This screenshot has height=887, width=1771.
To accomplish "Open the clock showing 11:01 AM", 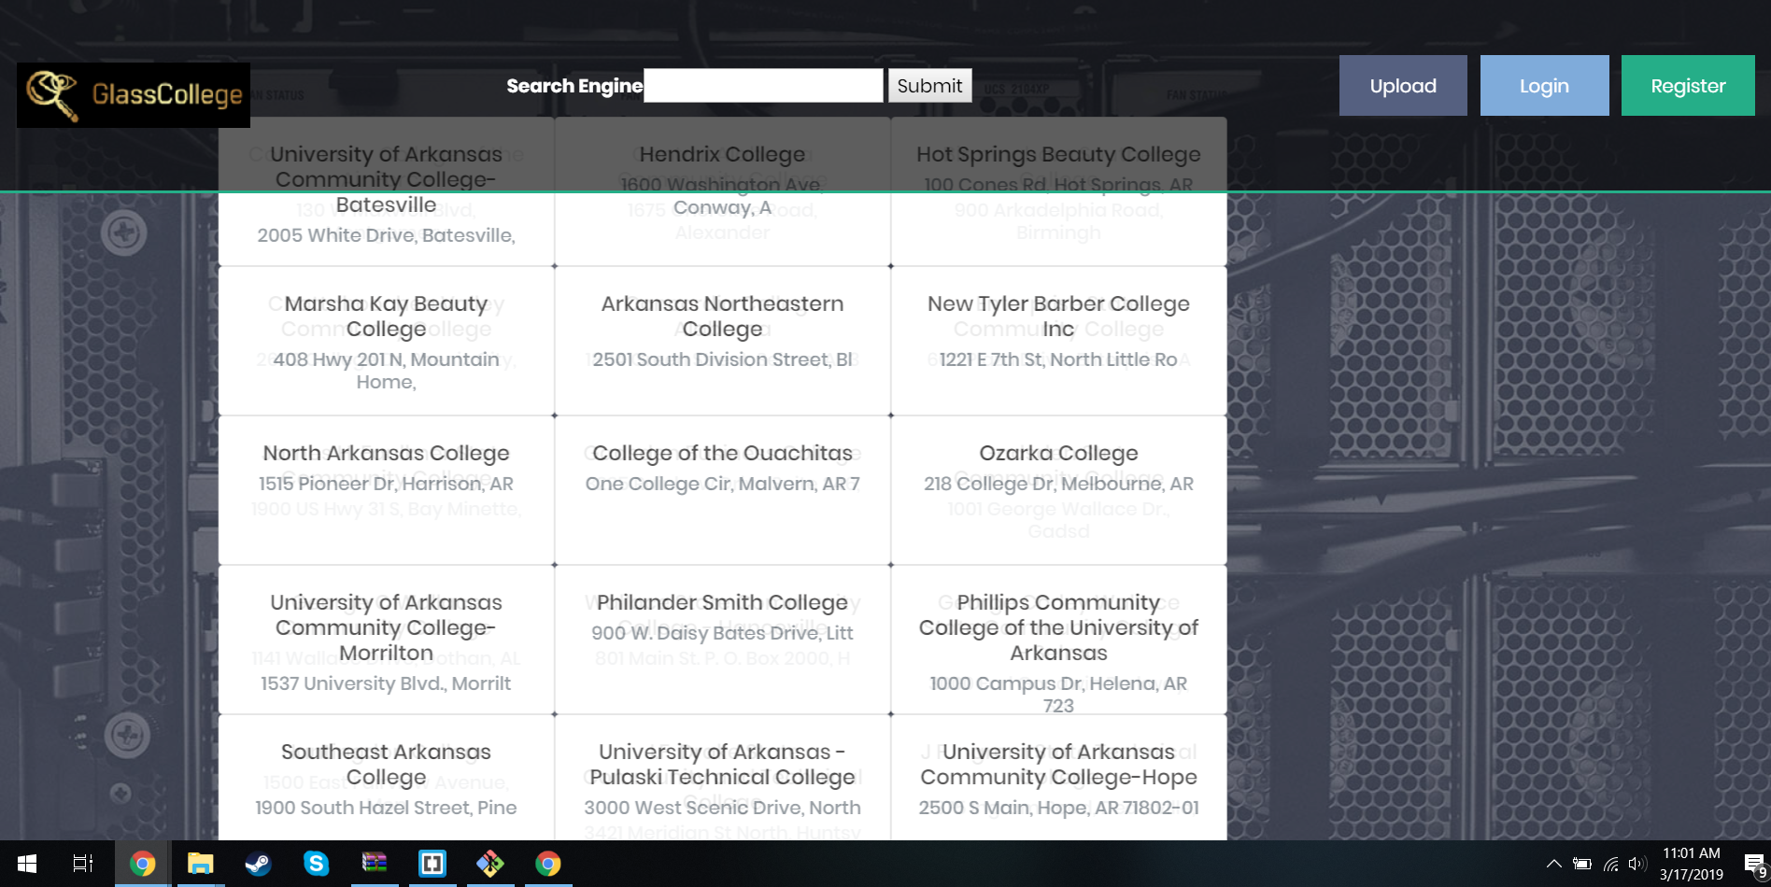I will 1692,864.
